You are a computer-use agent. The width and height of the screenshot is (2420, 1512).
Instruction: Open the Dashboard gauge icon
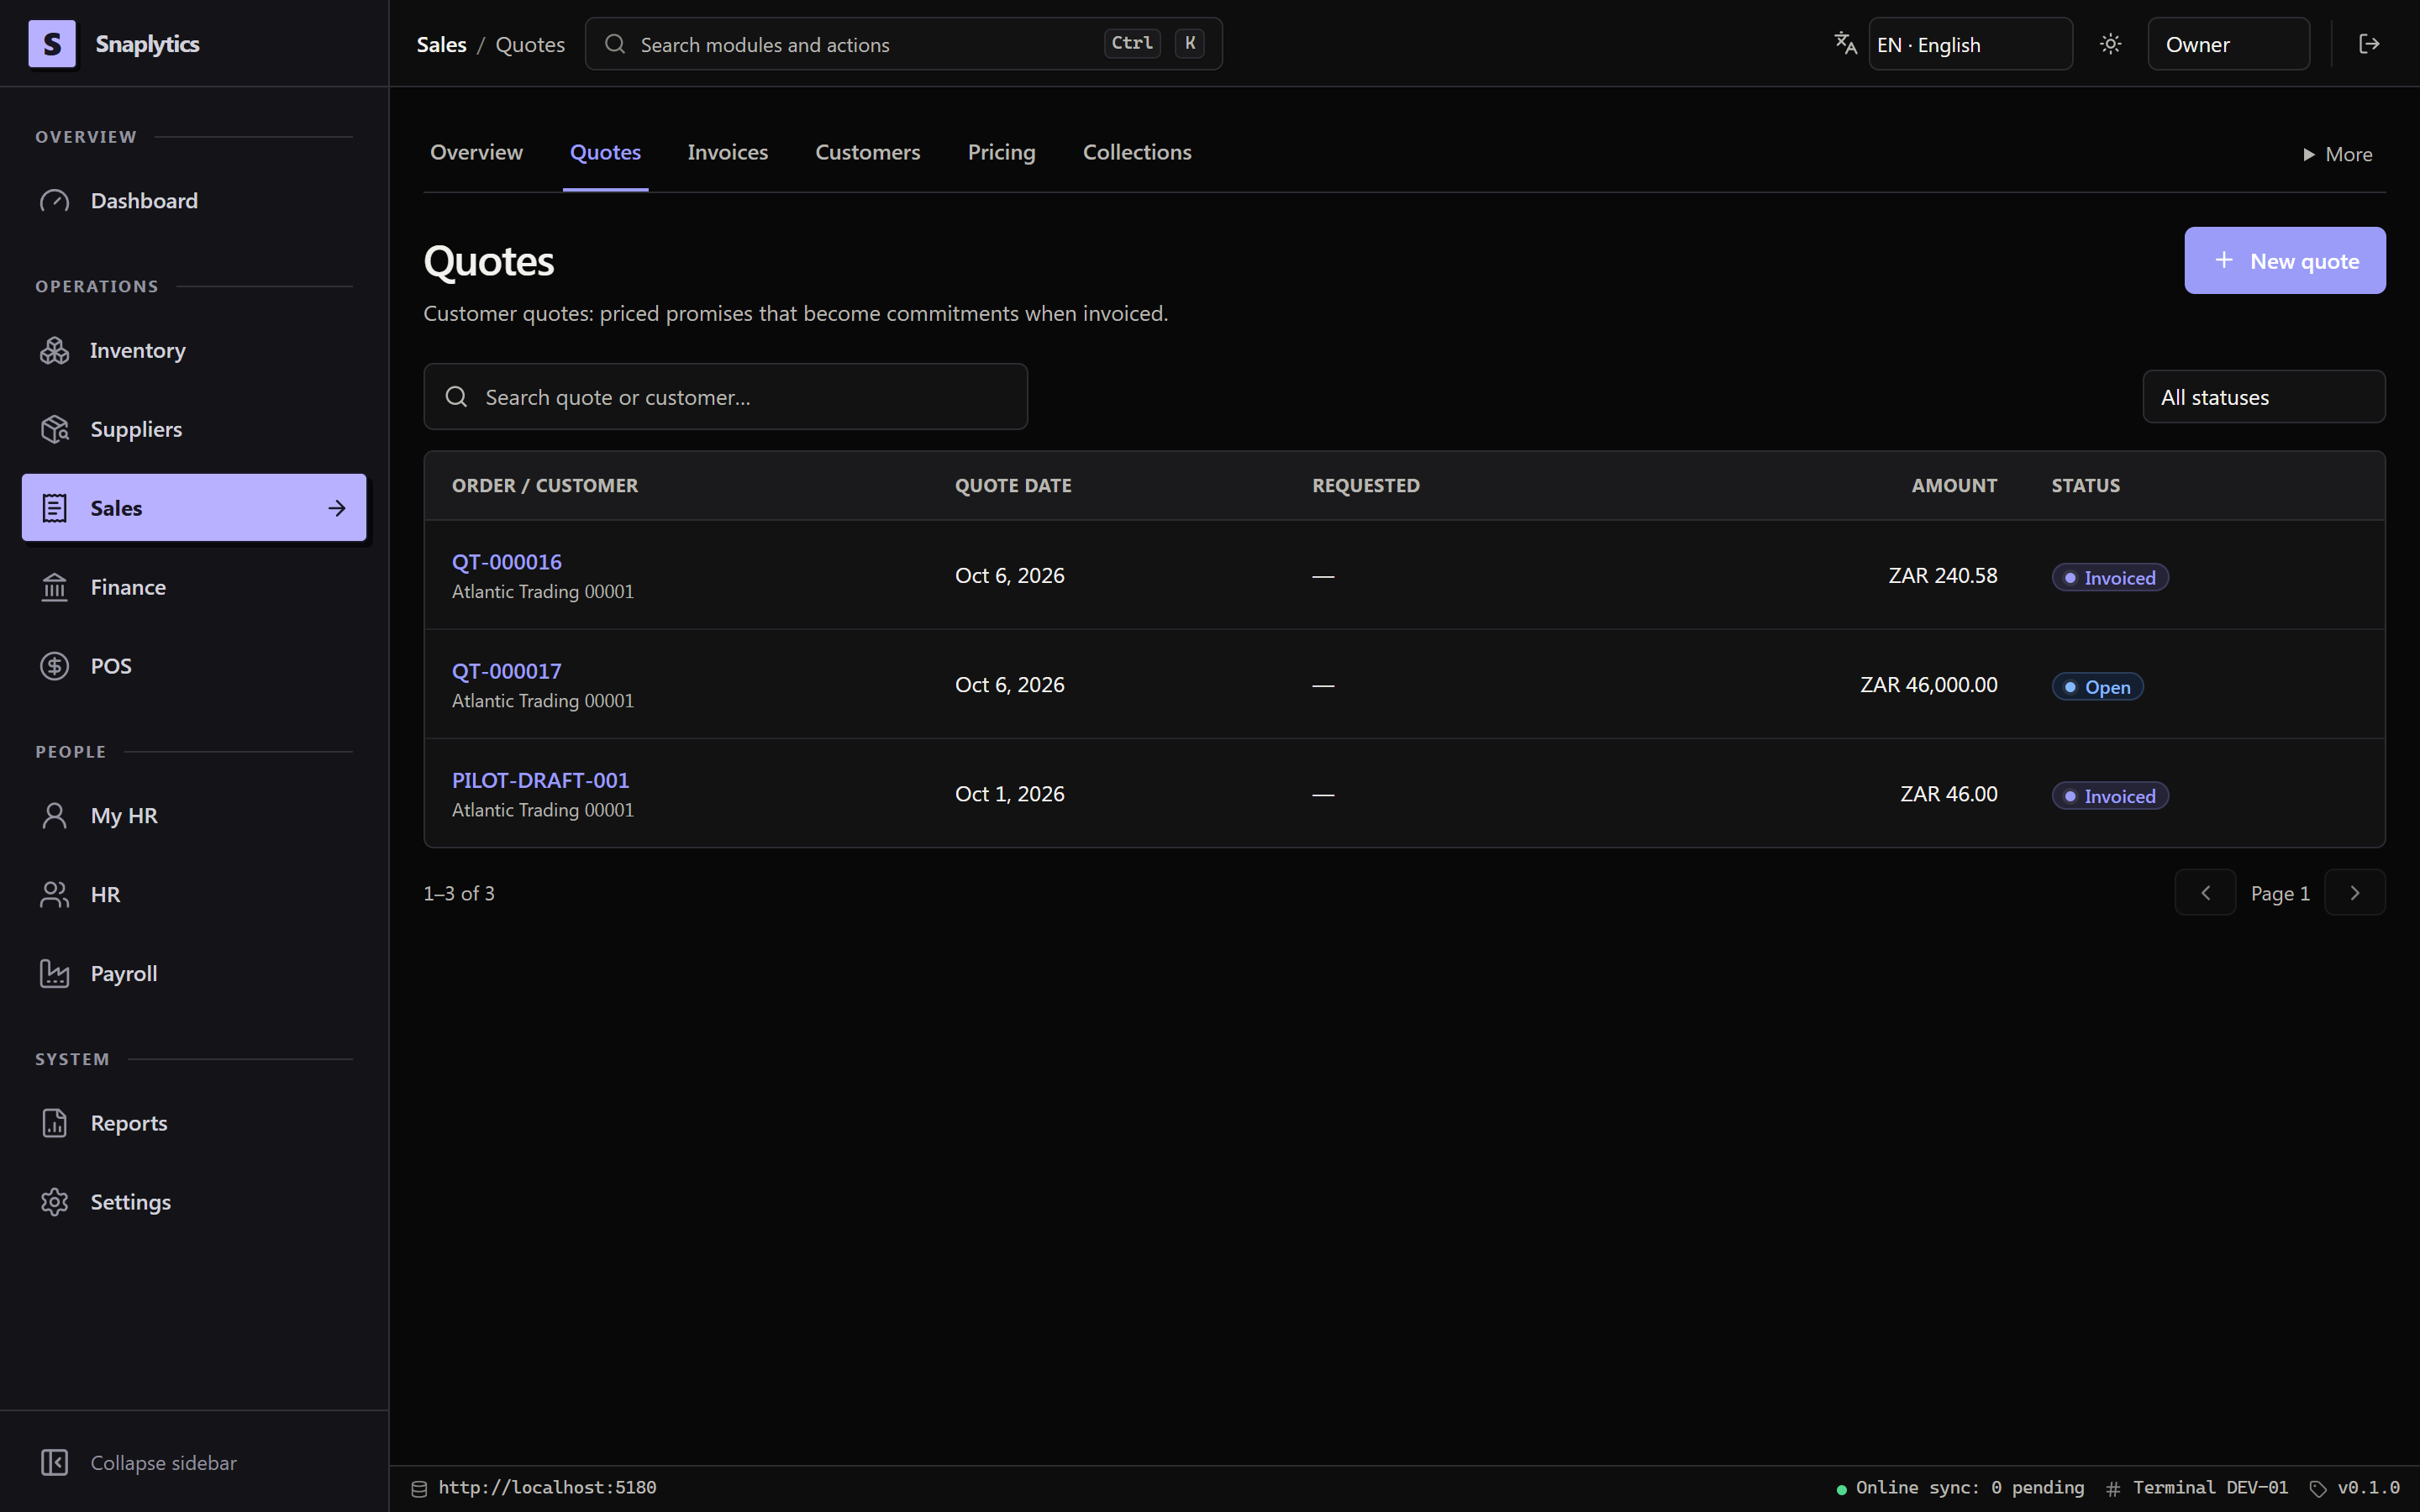tap(55, 201)
